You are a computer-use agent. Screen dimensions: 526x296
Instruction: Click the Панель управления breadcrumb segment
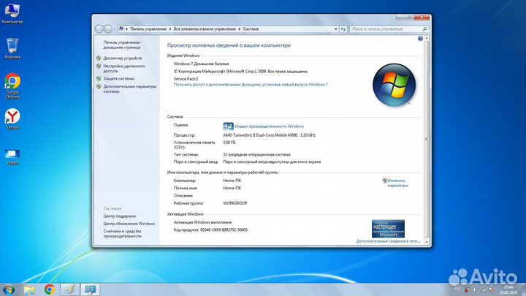[148, 29]
